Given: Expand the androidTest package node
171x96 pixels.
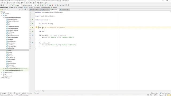Looking at the screenshot, I should pos(3,69).
